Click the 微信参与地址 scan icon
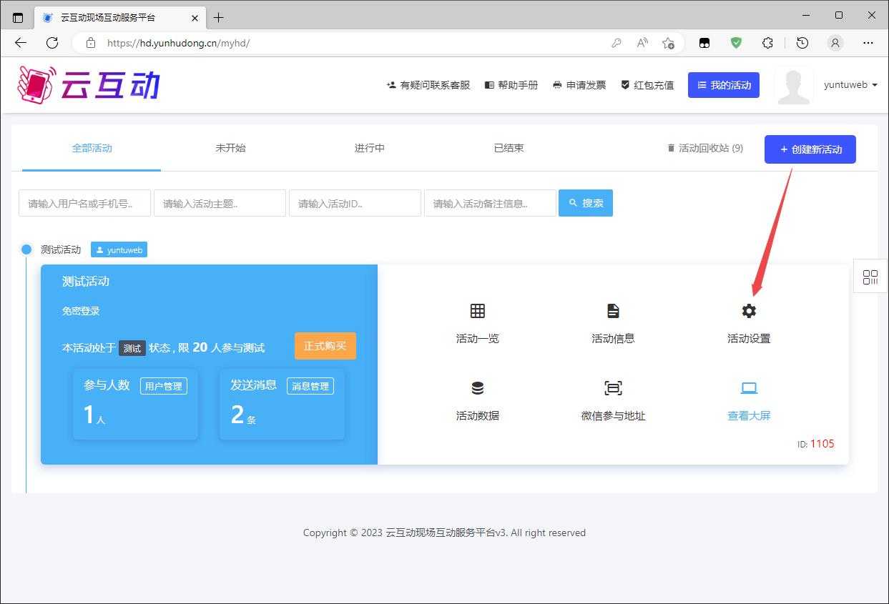 (613, 388)
